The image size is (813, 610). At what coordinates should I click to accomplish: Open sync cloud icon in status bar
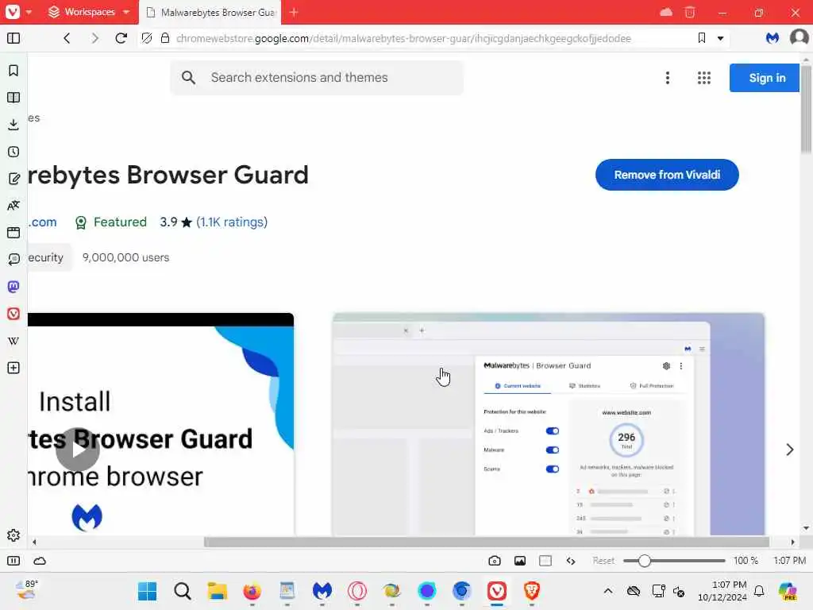[x=40, y=561]
